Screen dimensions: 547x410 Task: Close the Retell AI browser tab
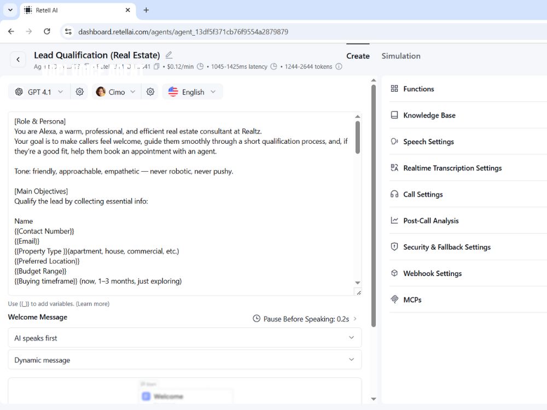click(127, 10)
